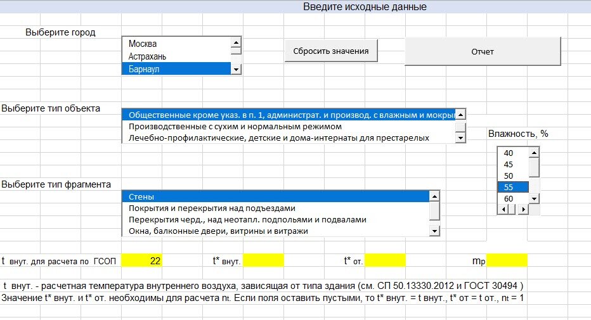Screen dimensions: 591x320
Task: Click the yellow t* от. input cell
Action: (x=385, y=260)
